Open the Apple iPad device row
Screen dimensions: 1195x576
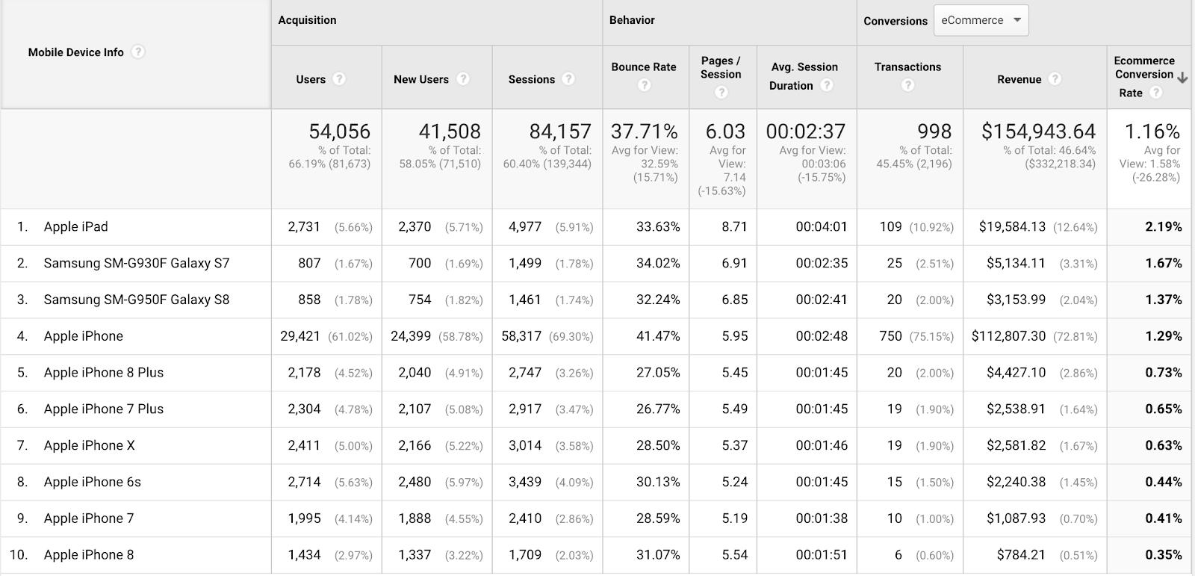coord(76,226)
